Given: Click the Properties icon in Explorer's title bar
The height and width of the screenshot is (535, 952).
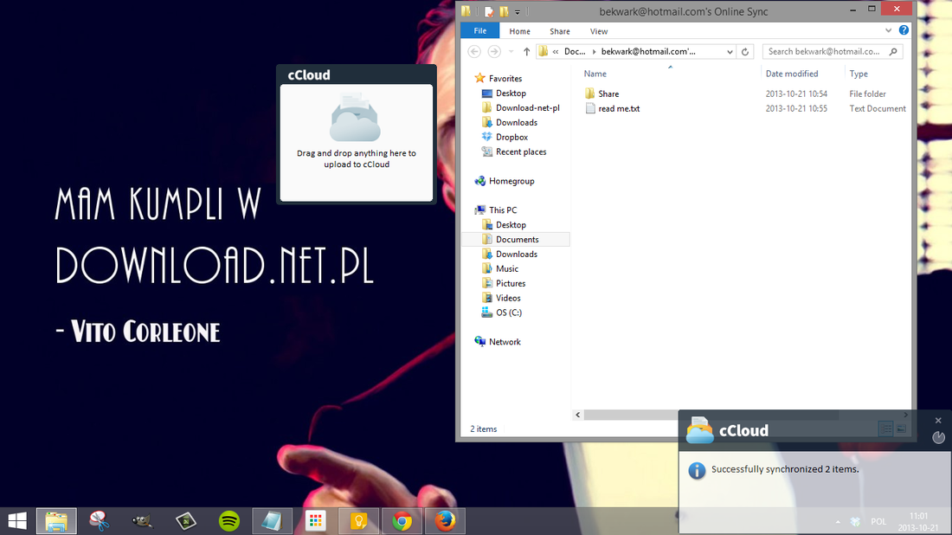Looking at the screenshot, I should pyautogui.click(x=489, y=11).
